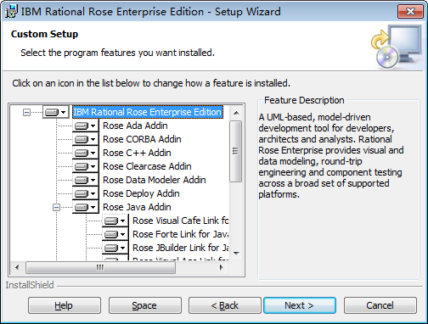Click the vertical scrollbar down arrow

point(236,253)
